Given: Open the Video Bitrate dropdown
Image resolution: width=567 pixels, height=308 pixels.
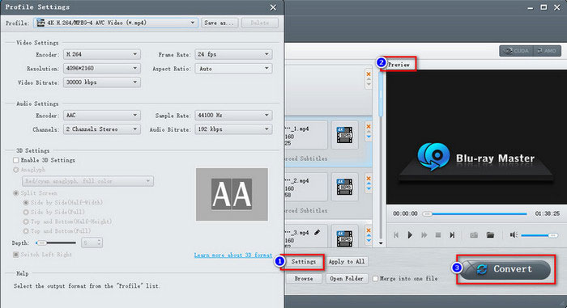Looking at the screenshot, I should (102, 82).
